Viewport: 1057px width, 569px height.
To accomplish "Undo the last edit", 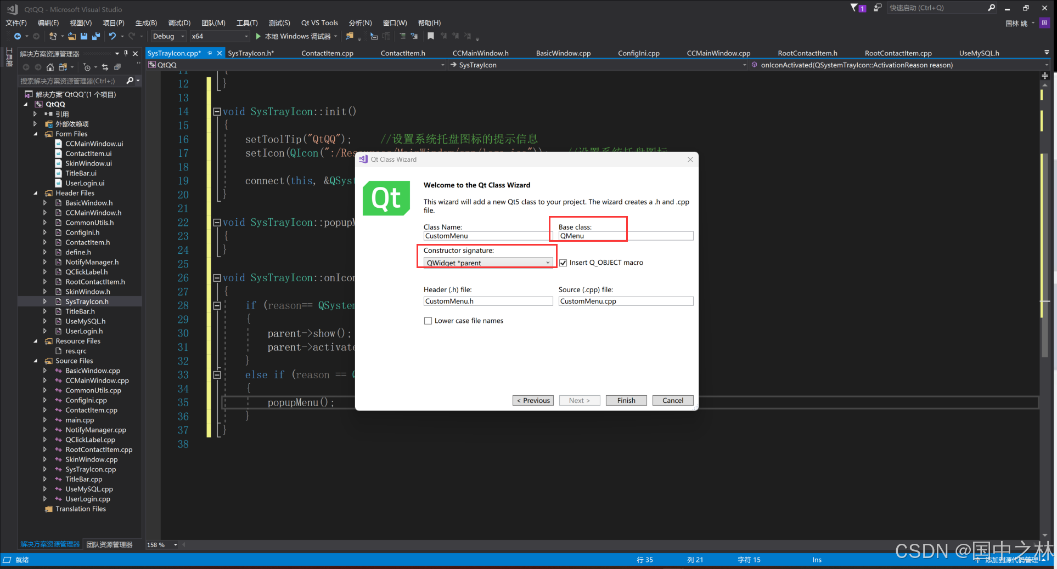I will (113, 36).
